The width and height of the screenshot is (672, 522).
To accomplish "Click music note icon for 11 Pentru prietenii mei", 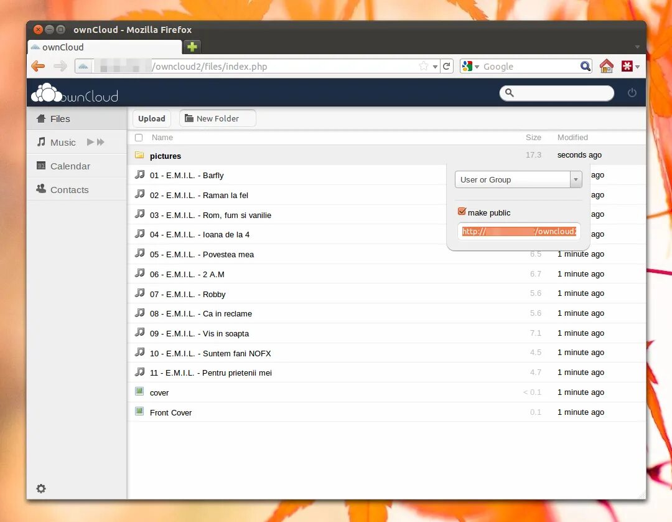I will [140, 371].
